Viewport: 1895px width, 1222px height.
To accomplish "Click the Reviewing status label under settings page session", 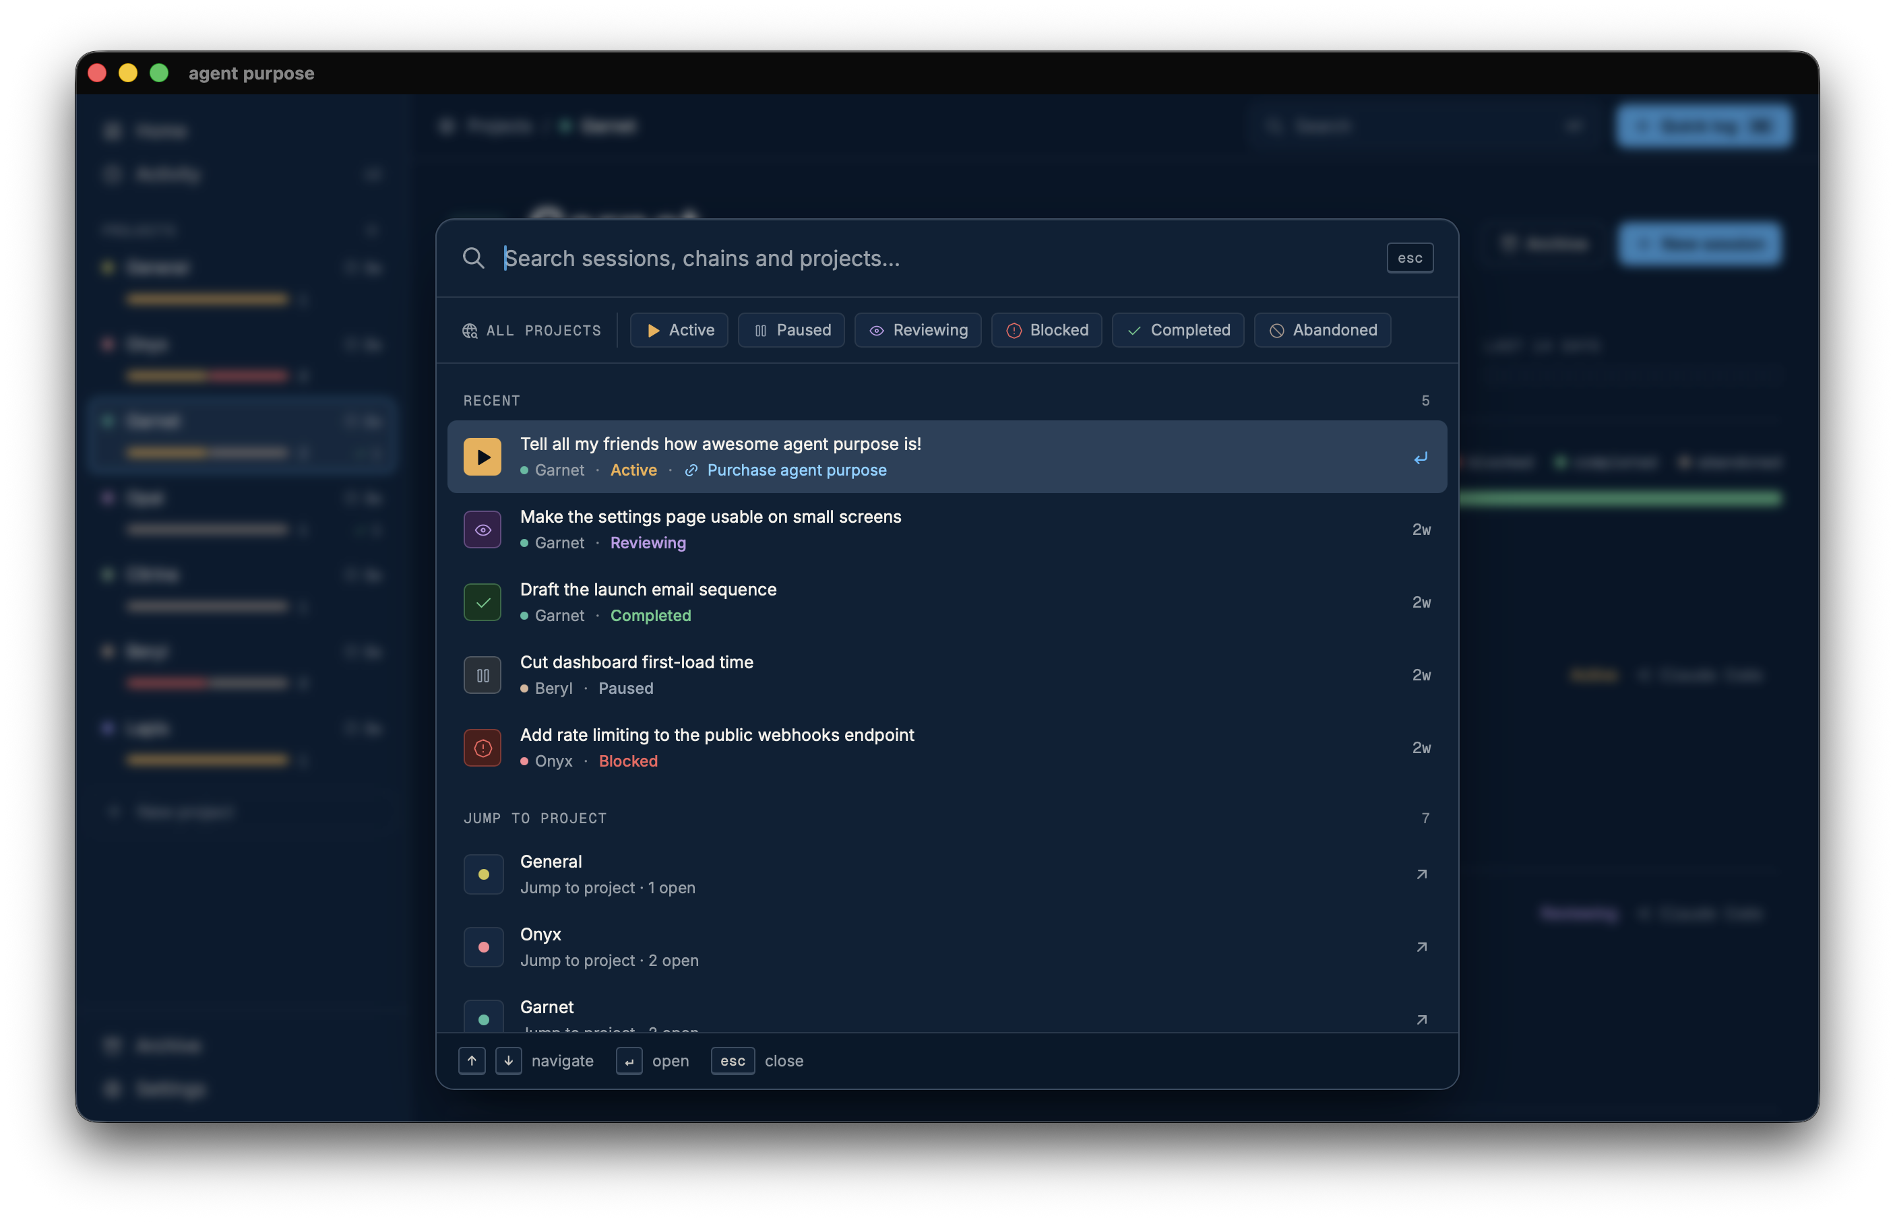I will coord(648,543).
